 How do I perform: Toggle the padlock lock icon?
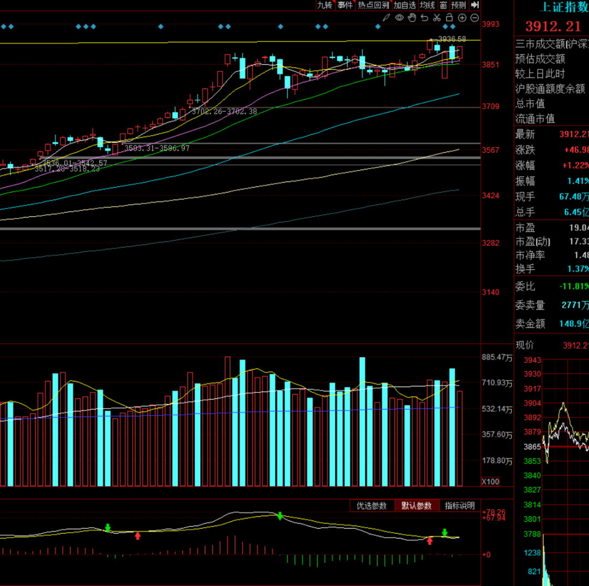pyautogui.click(x=449, y=18)
